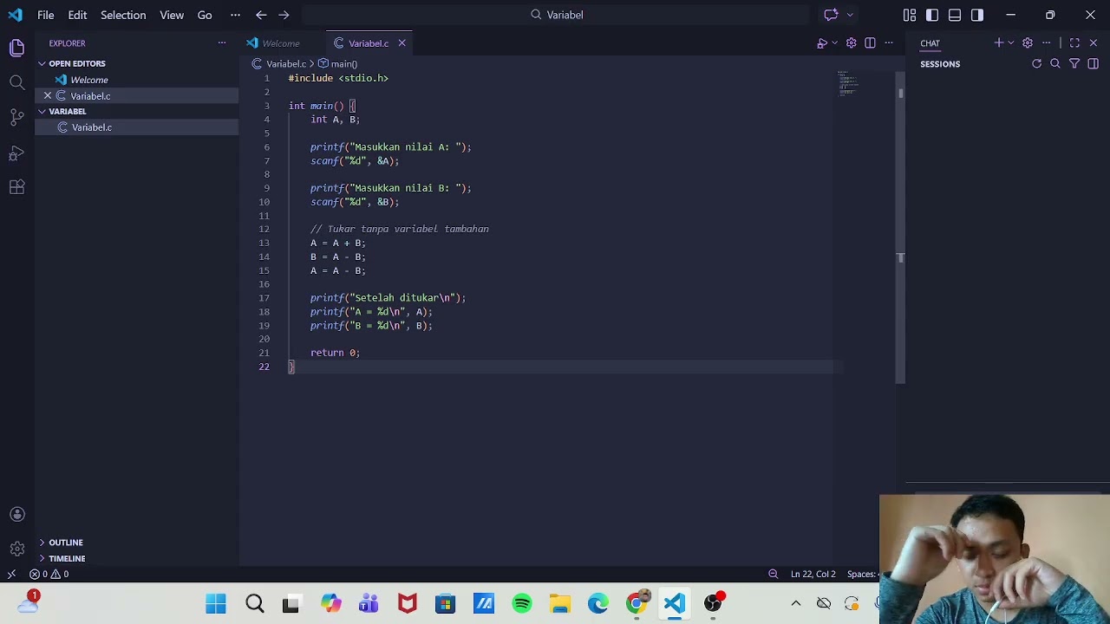Select the Variabel.c editor tab
The width and height of the screenshot is (1110, 624).
(369, 43)
